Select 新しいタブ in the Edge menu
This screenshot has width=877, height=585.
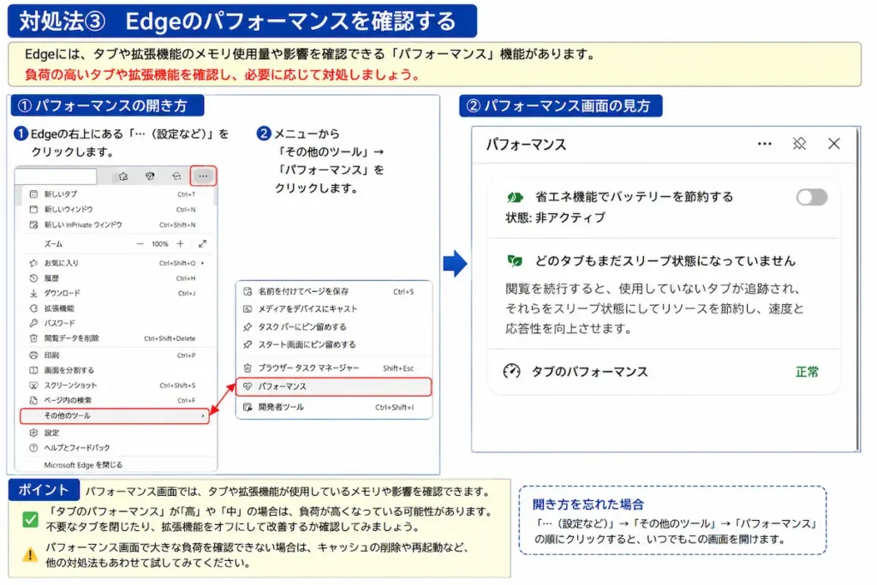[x=117, y=194]
